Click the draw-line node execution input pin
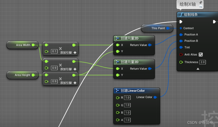This screenshot has width=218, height=127. pyautogui.click(x=181, y=22)
